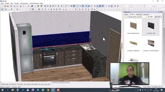The height and width of the screenshot is (92, 165).
Task: Select the arrow pointer tool
Action: pyautogui.click(x=2, y=9)
